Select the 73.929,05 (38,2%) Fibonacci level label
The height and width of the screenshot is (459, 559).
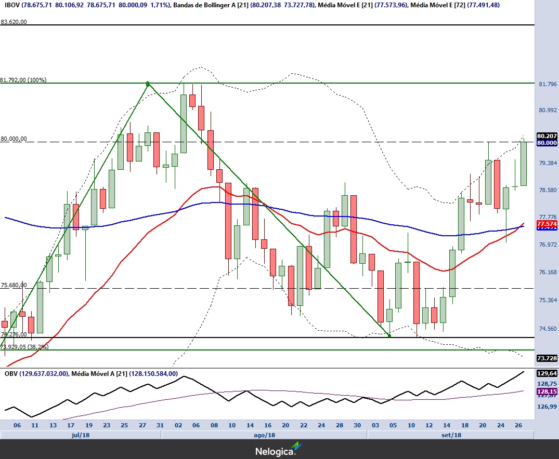click(24, 347)
